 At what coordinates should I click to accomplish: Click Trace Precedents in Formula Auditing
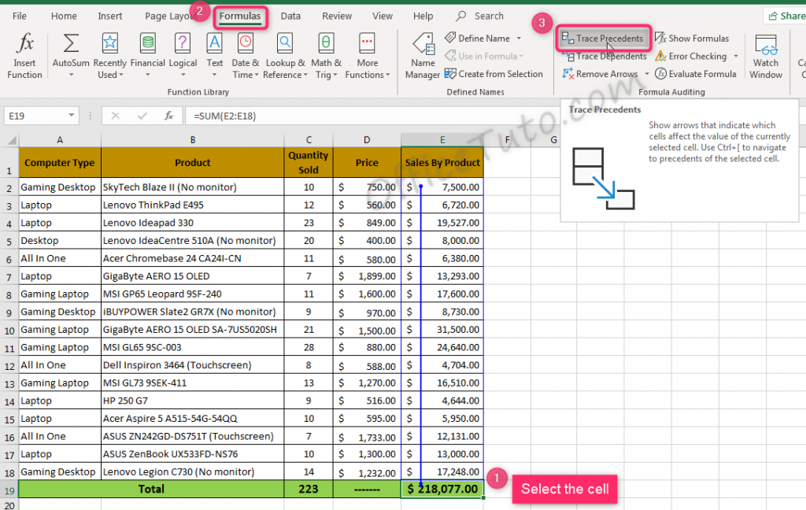pos(603,38)
